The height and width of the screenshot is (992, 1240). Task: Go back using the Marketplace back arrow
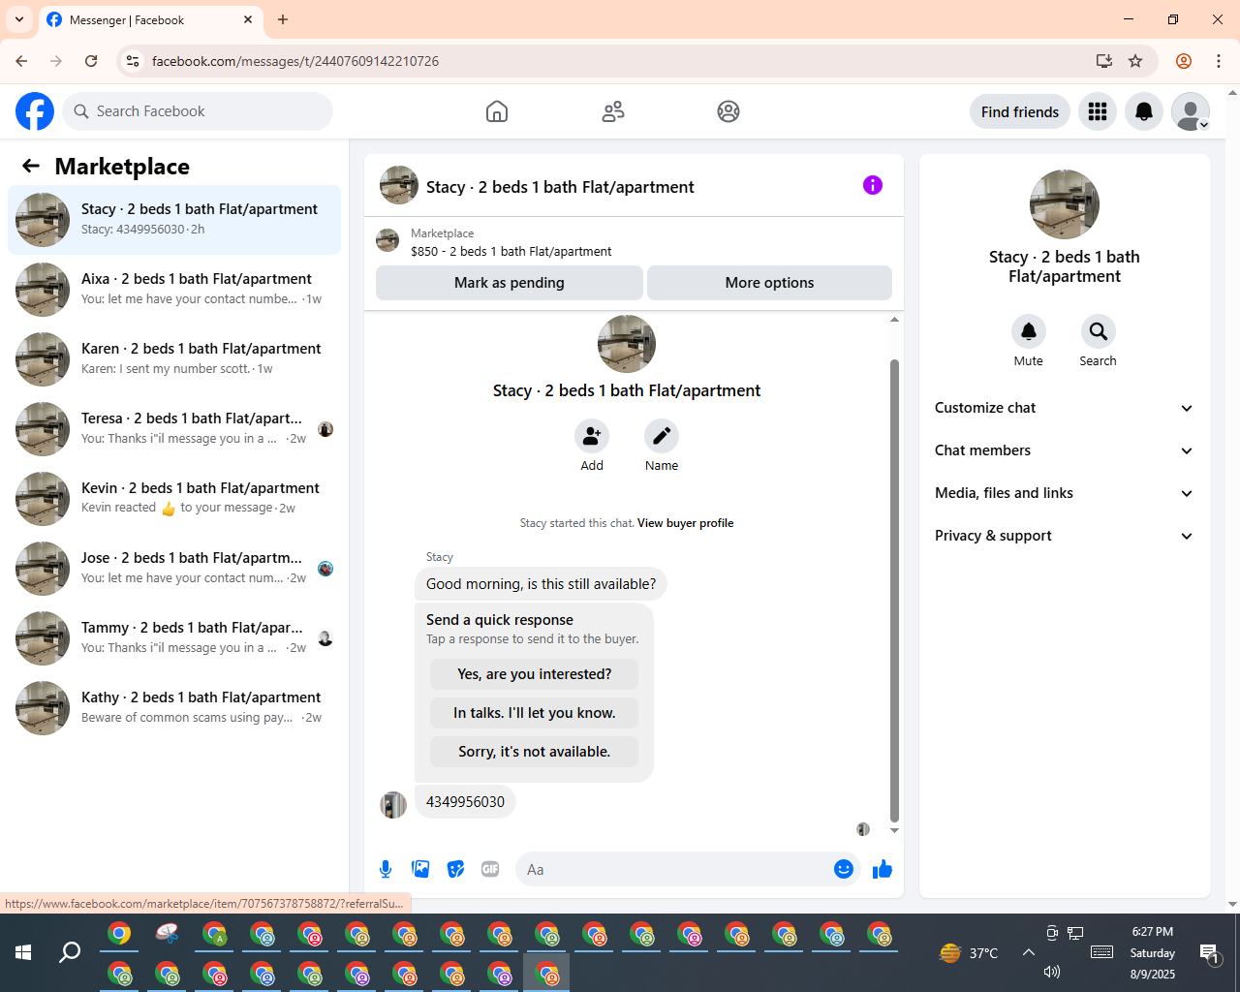(31, 166)
